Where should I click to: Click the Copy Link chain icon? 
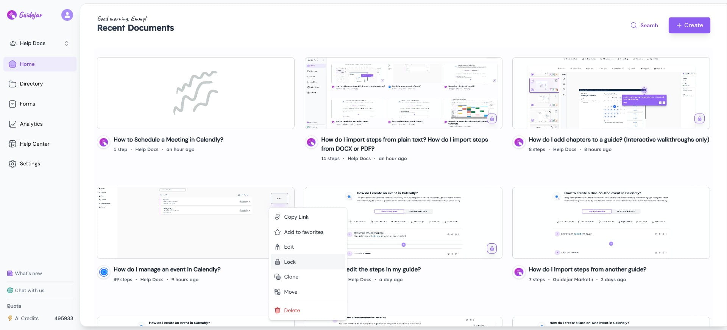coord(278,217)
